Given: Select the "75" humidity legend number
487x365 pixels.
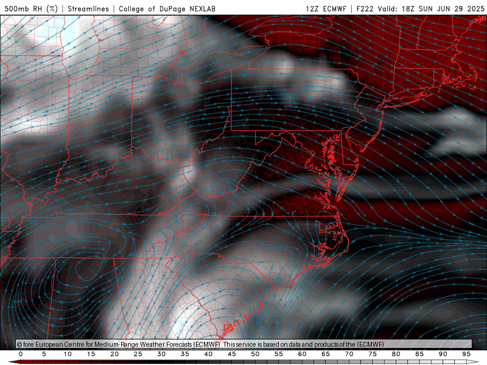Looking at the screenshot, I should tap(373, 354).
